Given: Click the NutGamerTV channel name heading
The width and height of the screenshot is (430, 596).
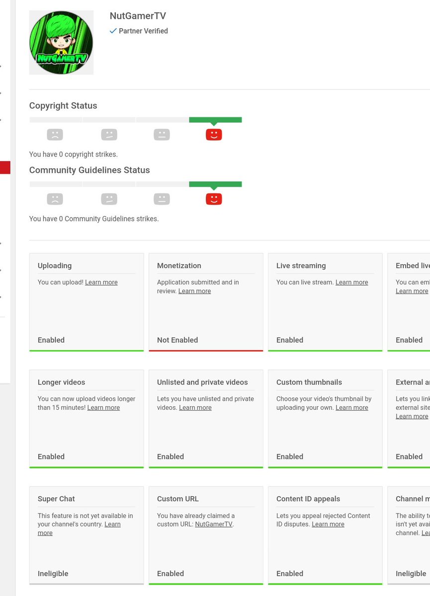Looking at the screenshot, I should click(x=138, y=16).
